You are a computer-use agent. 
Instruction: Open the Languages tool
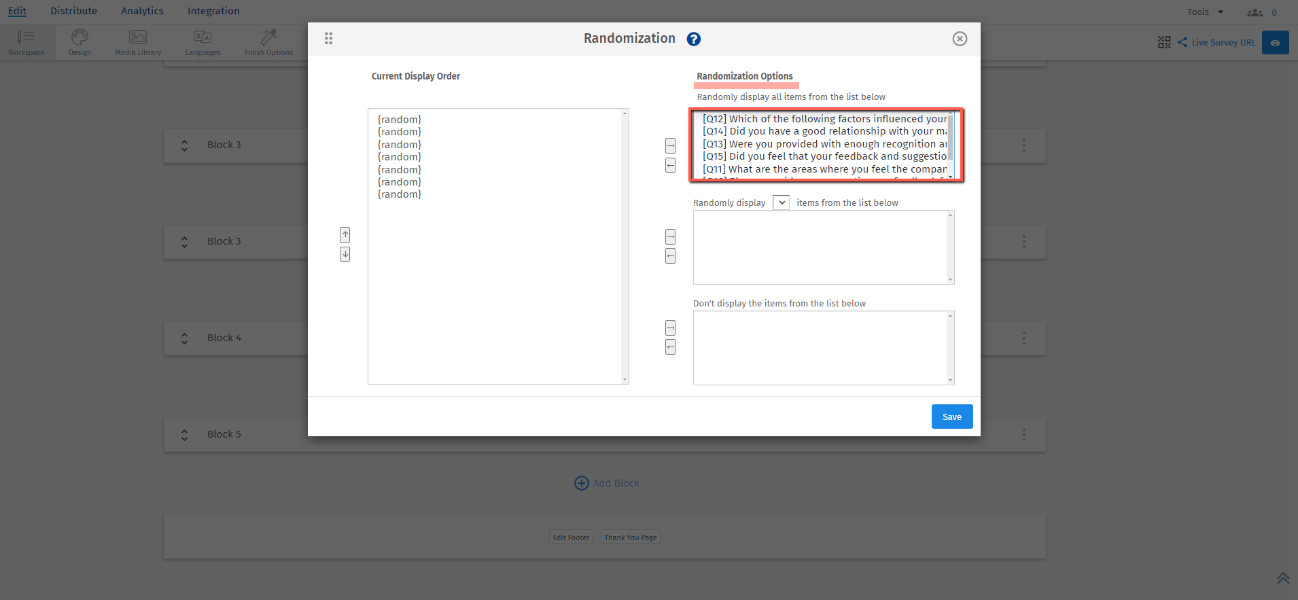tap(203, 42)
